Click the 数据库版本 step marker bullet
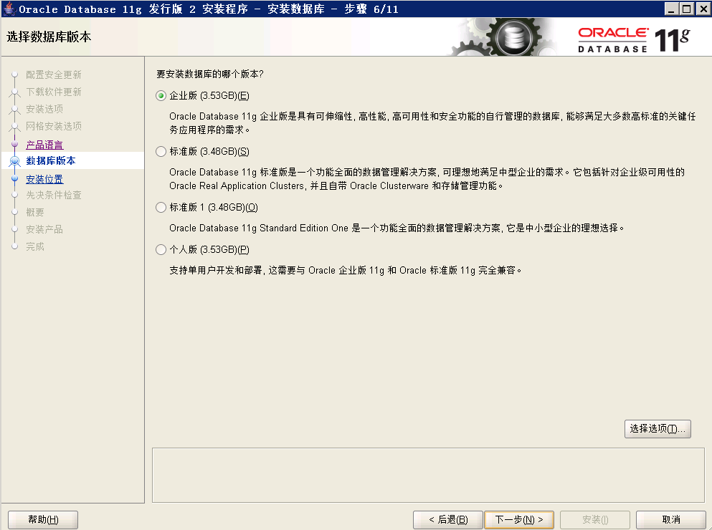The height and width of the screenshot is (530, 712). 14,161
